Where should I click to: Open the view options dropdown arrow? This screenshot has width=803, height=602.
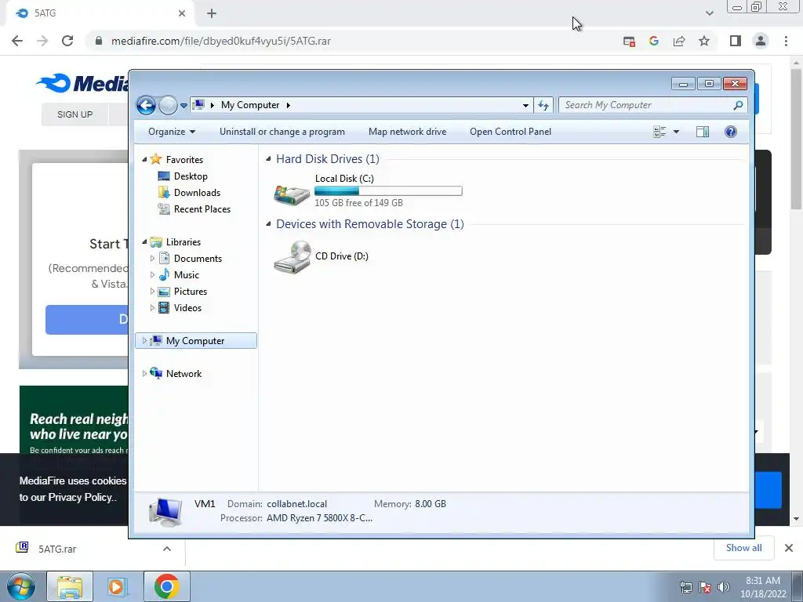tap(676, 132)
